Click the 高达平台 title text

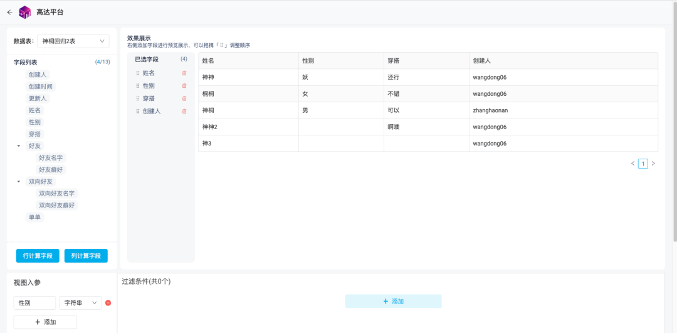(50, 12)
